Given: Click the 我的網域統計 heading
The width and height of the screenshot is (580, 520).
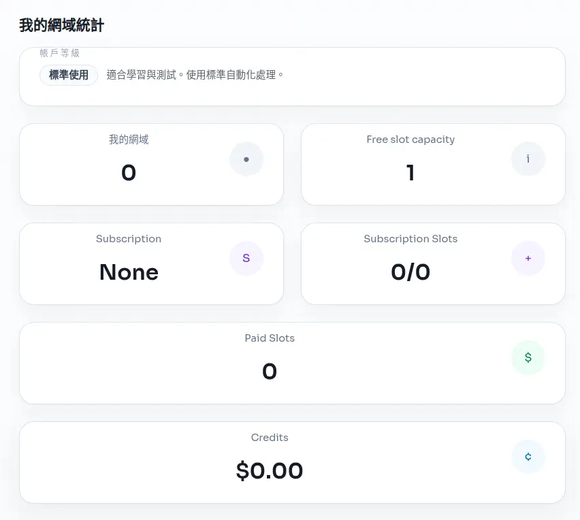Looking at the screenshot, I should (61, 25).
